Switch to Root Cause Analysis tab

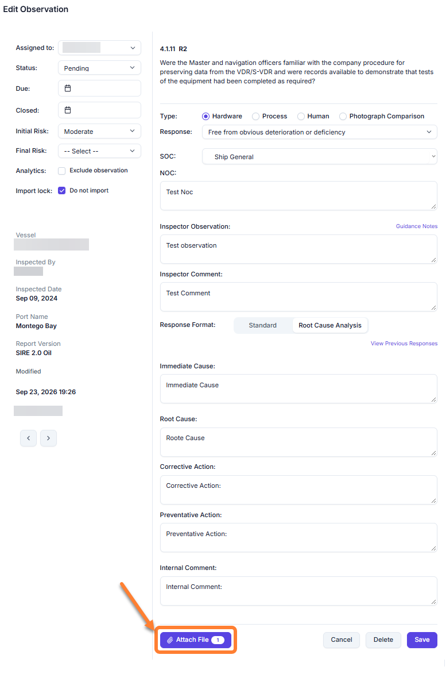pos(330,325)
